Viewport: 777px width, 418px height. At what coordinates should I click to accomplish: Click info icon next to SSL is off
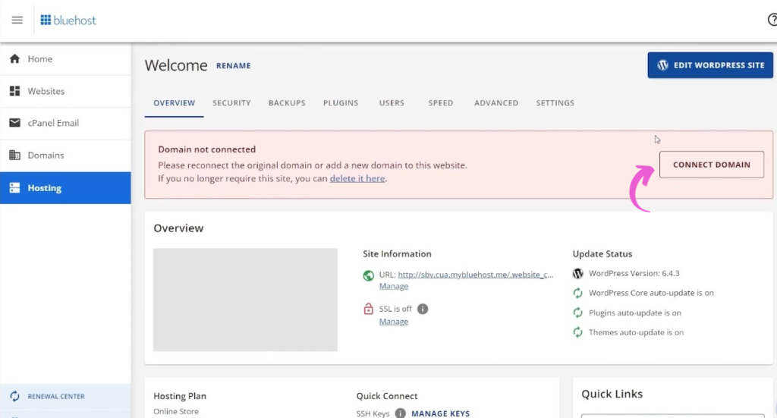click(423, 309)
